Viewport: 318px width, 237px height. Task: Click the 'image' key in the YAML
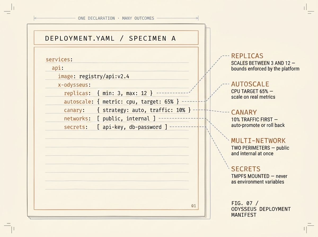click(x=65, y=76)
